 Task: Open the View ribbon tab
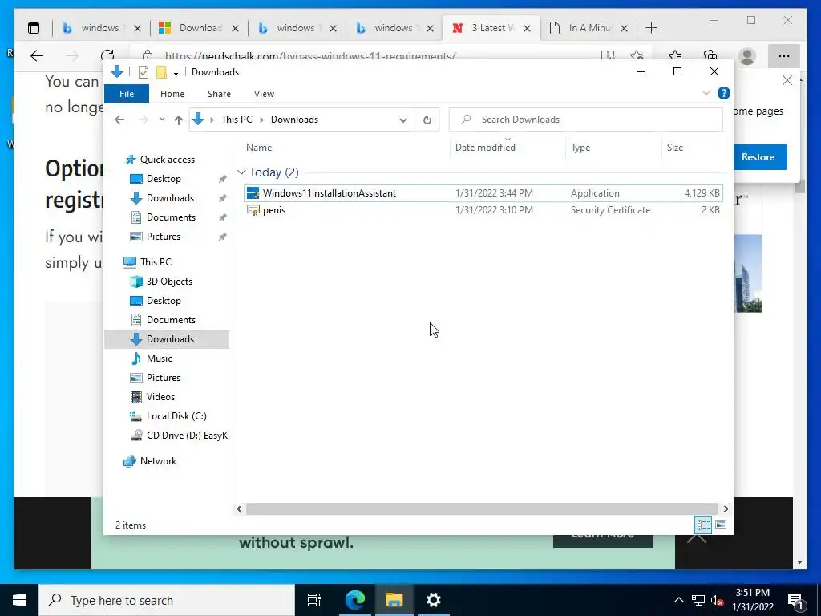coord(264,94)
